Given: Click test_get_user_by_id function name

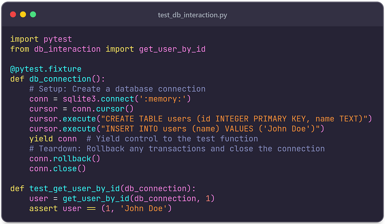Looking at the screenshot, I should coord(74,189).
